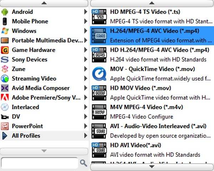
Task: Expand the Game Hardware submenu arrow
Action: point(86,50)
